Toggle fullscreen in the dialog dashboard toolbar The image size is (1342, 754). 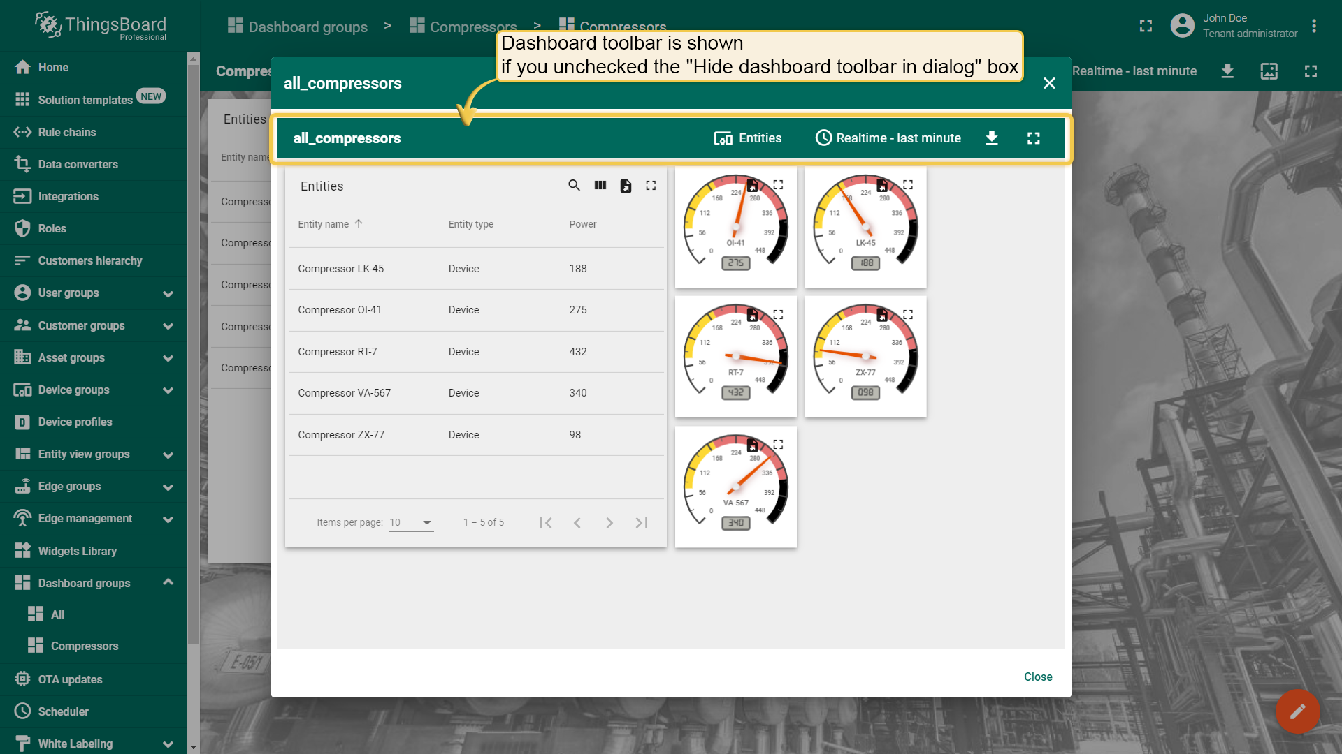coord(1033,138)
